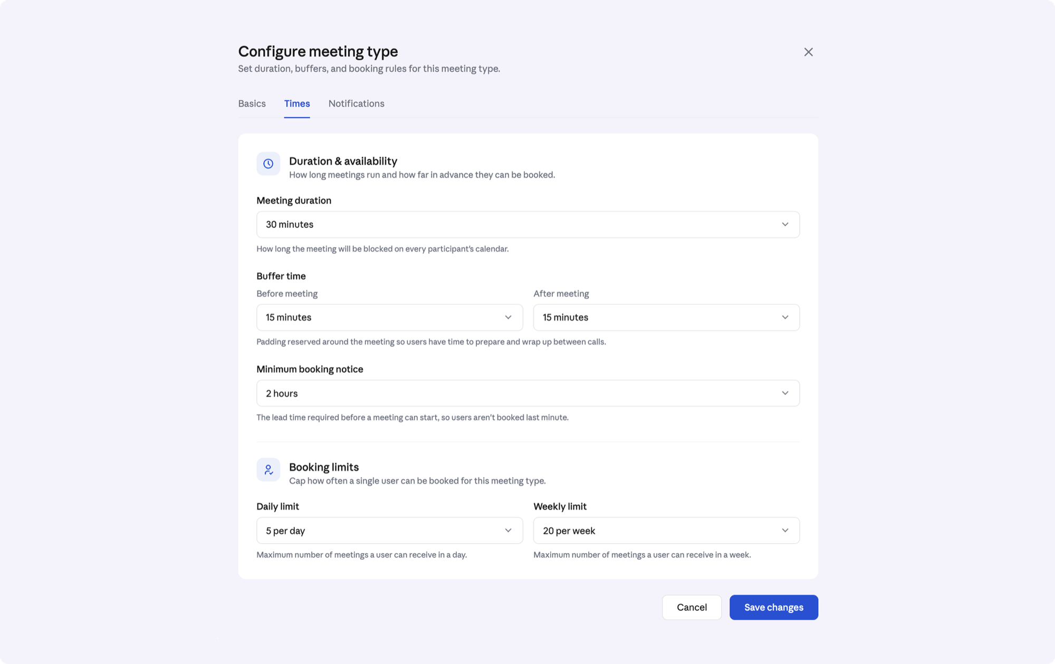Click the Minimum booking notice label
Image resolution: width=1055 pixels, height=664 pixels.
pyautogui.click(x=310, y=369)
